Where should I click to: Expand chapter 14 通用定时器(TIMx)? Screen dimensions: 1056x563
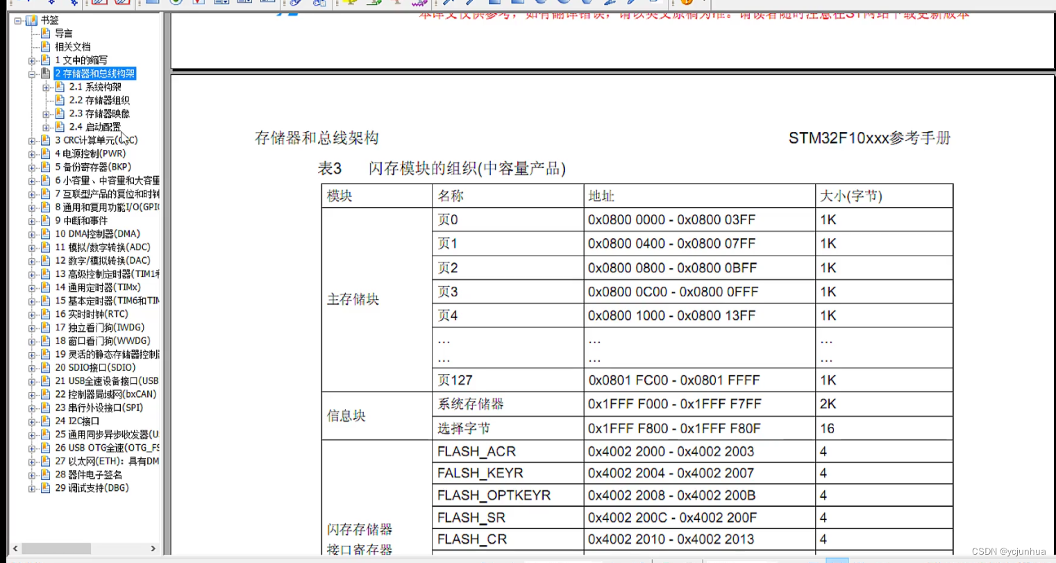32,288
